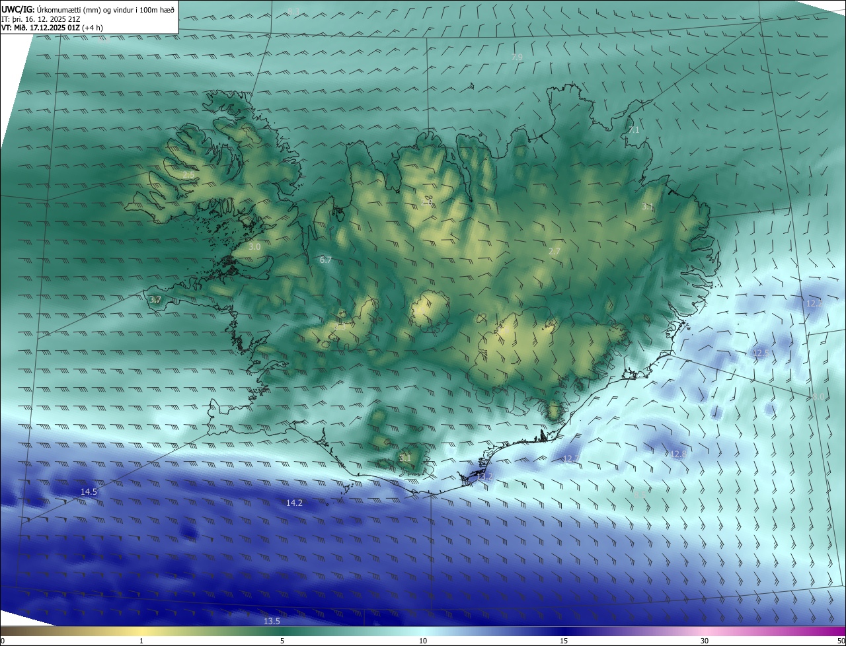846x646 pixels.
Task: Click the 8.3 value label on the map
Action: [x=293, y=11]
